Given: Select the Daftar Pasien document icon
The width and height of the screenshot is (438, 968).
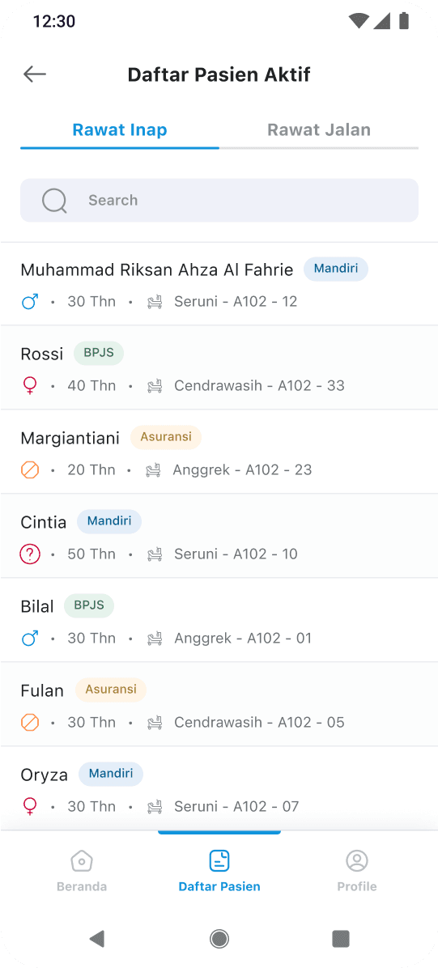Looking at the screenshot, I should click(x=219, y=860).
